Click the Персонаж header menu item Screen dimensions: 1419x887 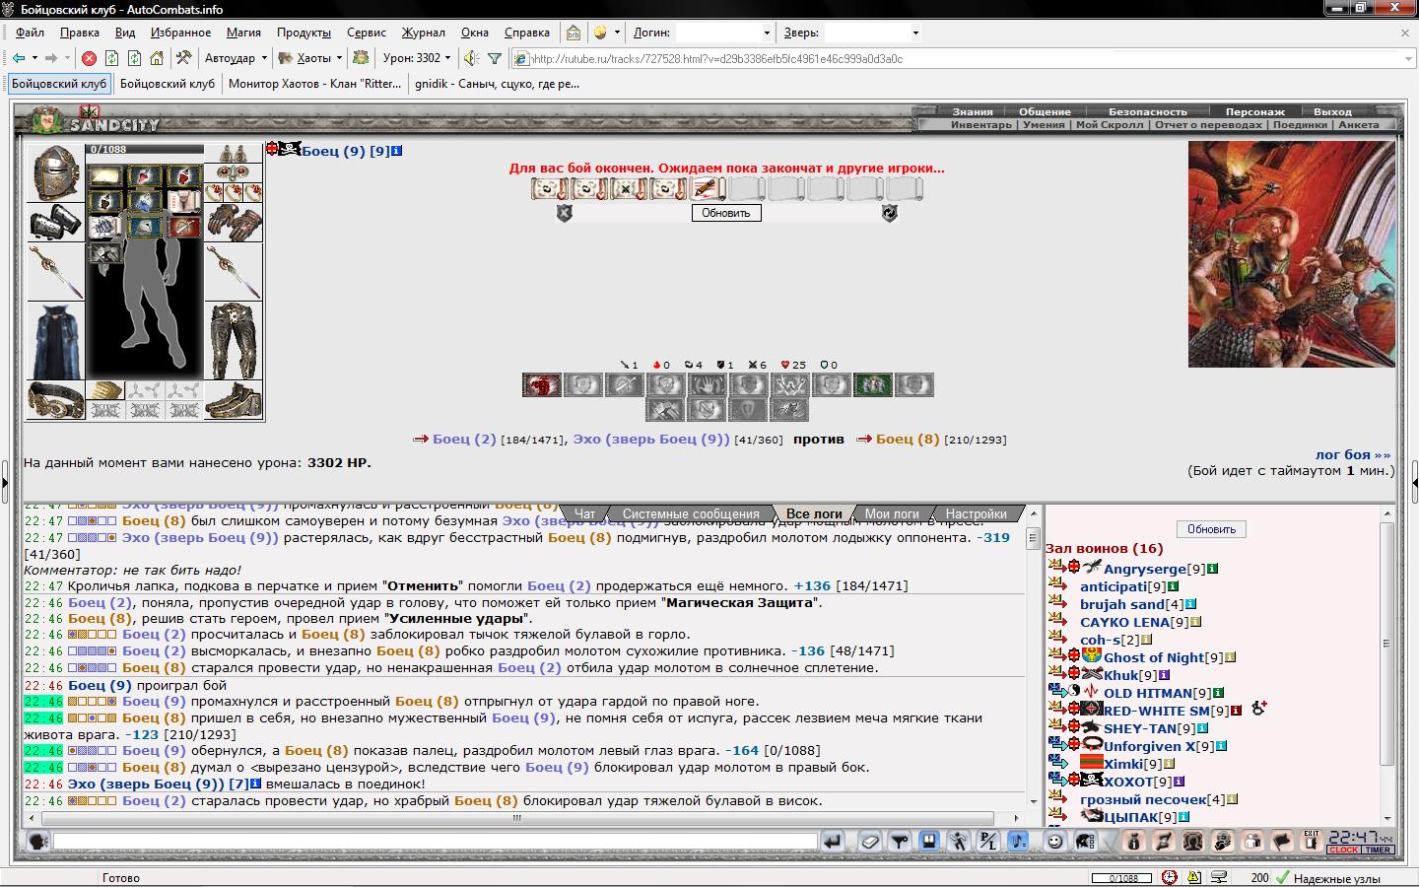pos(1254,111)
